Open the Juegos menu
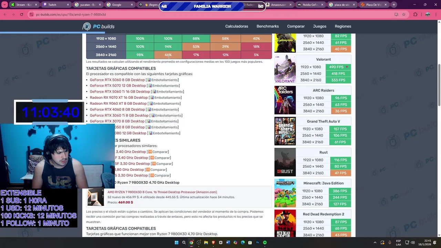 [x=320, y=27]
